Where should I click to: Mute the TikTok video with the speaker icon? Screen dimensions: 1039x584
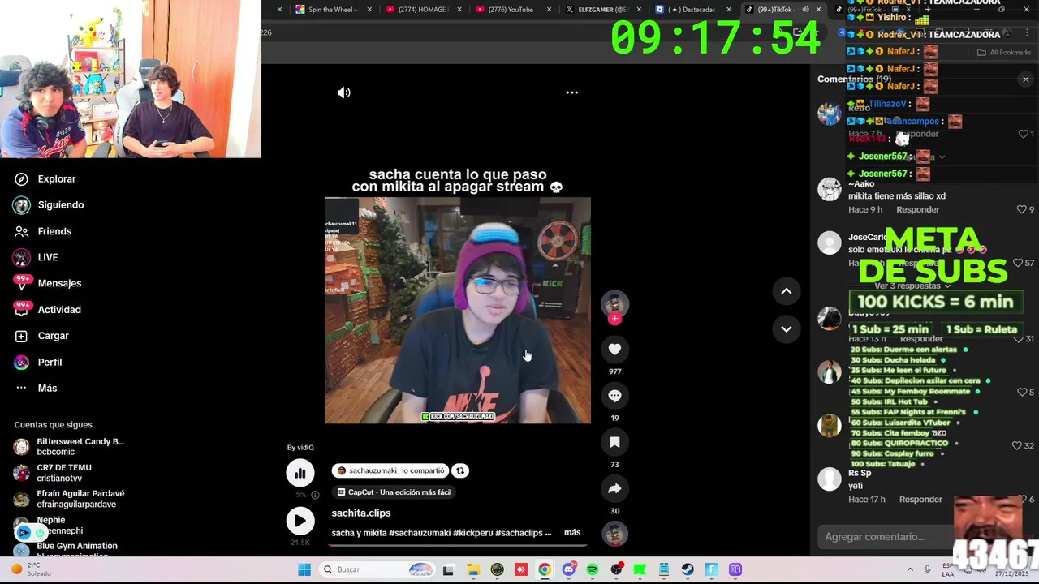click(344, 92)
